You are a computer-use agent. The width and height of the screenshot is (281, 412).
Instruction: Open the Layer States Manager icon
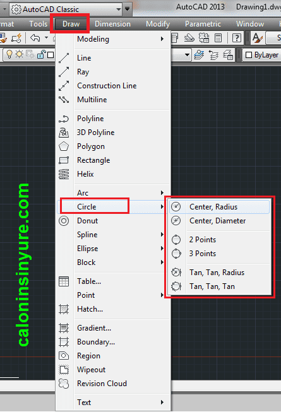(x=228, y=55)
